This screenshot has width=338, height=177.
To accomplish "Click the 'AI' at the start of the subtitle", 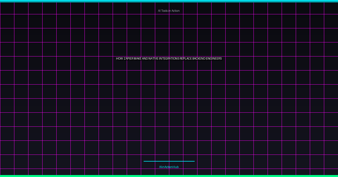I will pos(159,11).
